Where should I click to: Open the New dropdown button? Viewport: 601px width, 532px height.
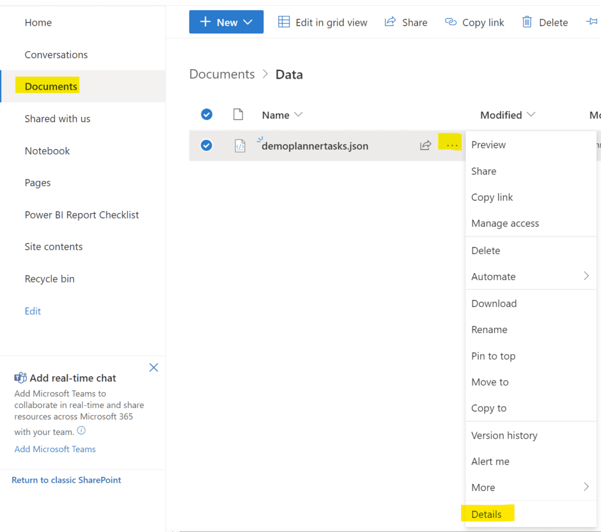click(x=226, y=21)
